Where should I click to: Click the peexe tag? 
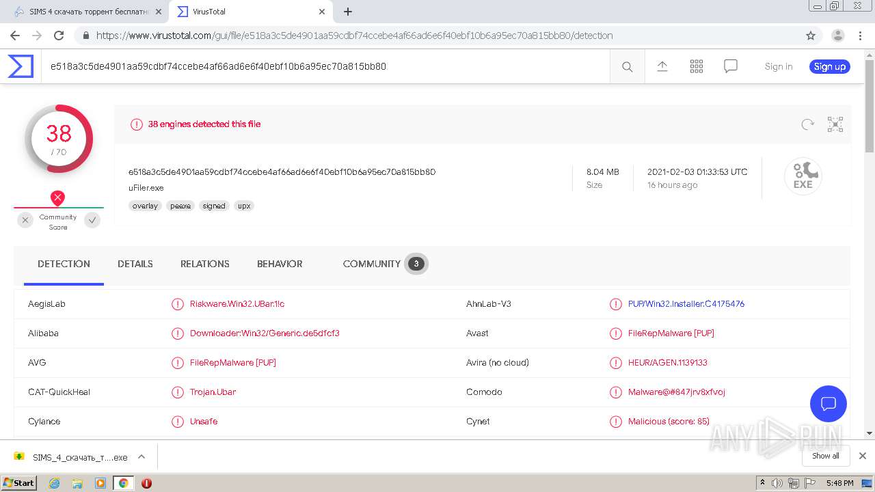coord(180,206)
